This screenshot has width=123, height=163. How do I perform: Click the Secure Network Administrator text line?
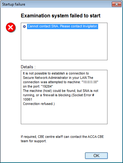[58, 78]
